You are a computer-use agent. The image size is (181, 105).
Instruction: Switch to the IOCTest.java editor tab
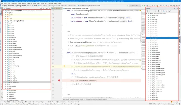point(57,9)
